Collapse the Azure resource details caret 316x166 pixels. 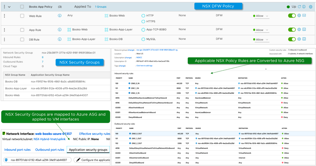pyautogui.click(x=266, y=69)
